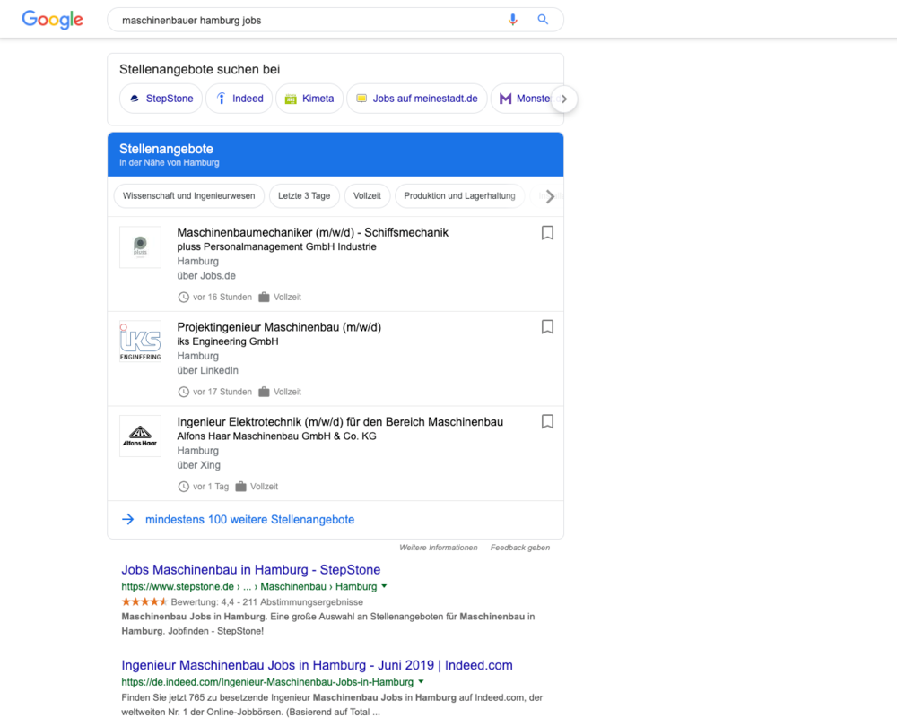The width and height of the screenshot is (897, 726).
Task: Select the Letzte 3 Tage filter
Action: tap(303, 195)
